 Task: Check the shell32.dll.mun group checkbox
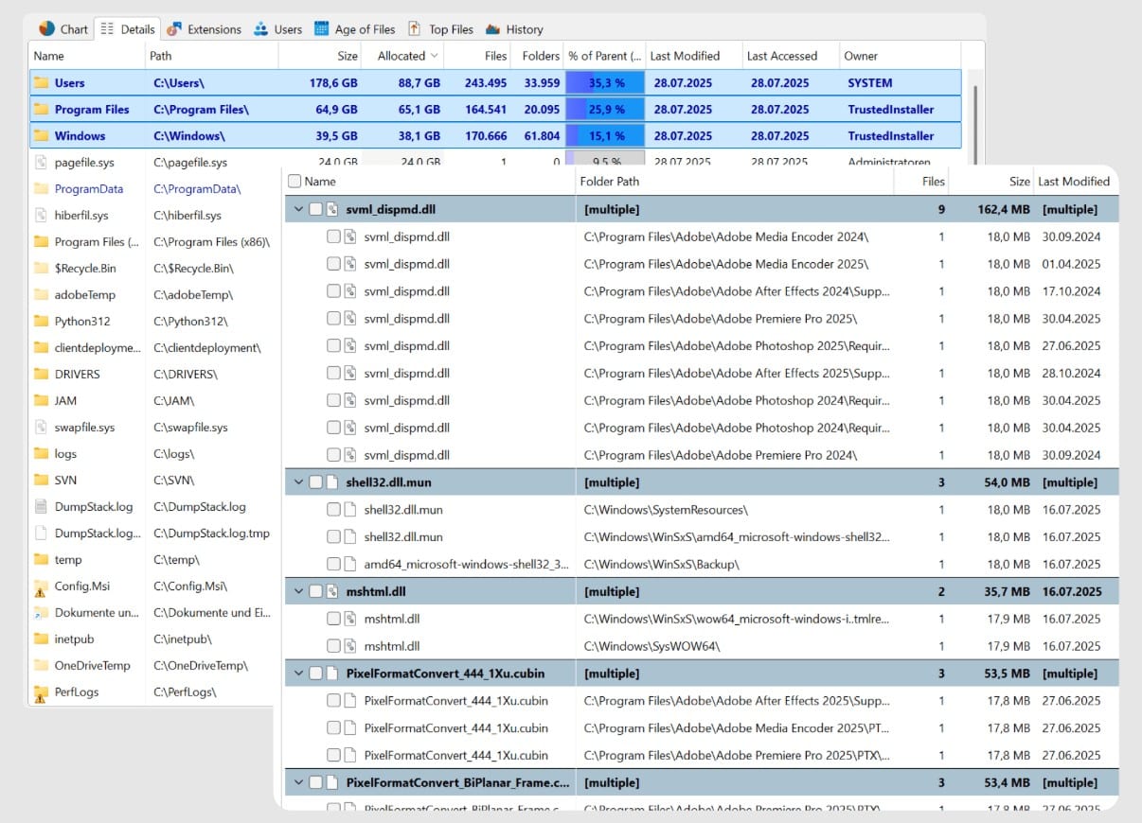pyautogui.click(x=315, y=482)
